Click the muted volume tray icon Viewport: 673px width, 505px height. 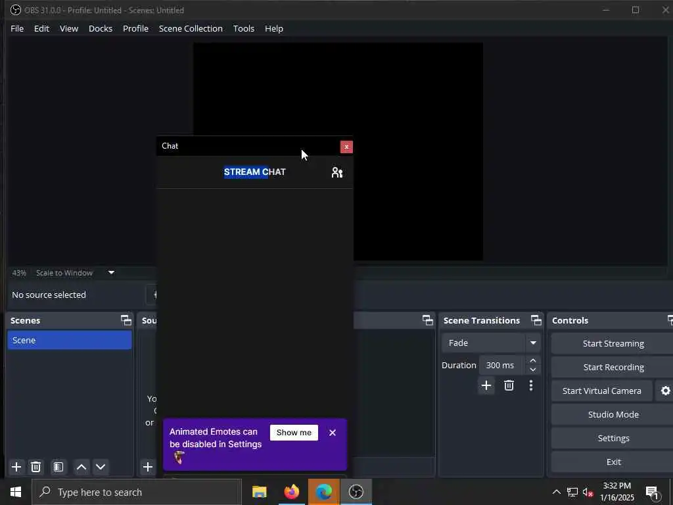[588, 492]
